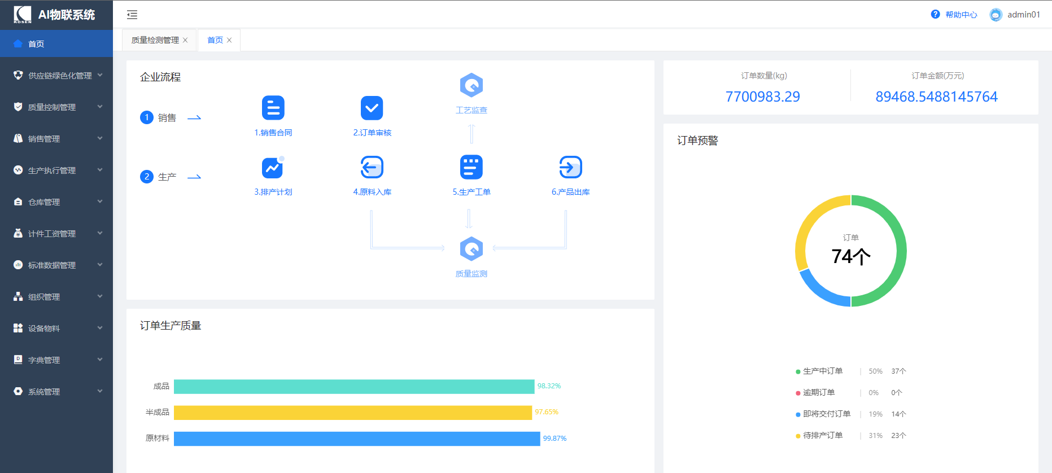Click the help center question mark icon
The width and height of the screenshot is (1052, 473).
click(935, 14)
